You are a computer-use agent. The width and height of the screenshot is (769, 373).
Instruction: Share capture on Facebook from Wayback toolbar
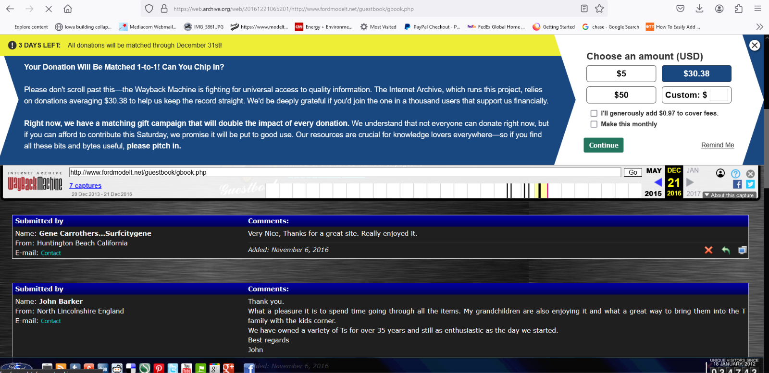click(737, 184)
